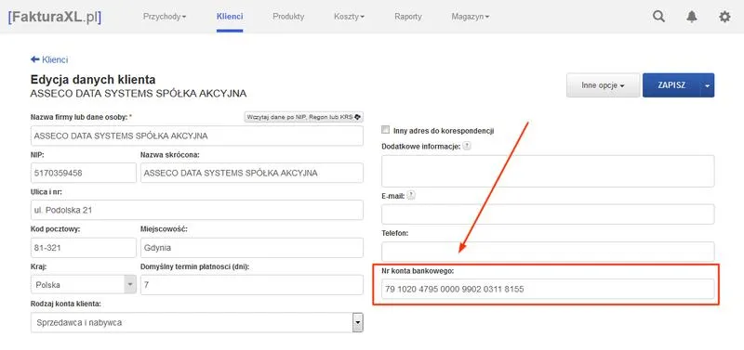Expand the Koszty menu

(x=350, y=17)
